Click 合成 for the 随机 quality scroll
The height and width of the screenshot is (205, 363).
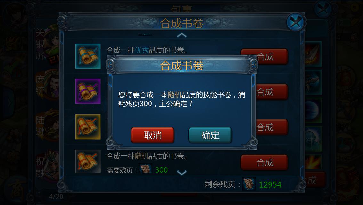point(264,162)
